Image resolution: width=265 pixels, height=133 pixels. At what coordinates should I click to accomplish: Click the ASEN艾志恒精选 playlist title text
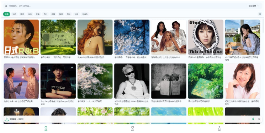click(x=131, y=102)
